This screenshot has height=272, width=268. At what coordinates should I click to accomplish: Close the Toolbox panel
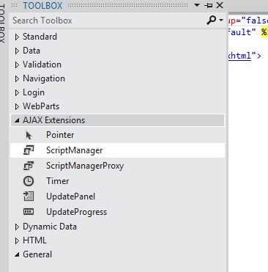tap(220, 5)
